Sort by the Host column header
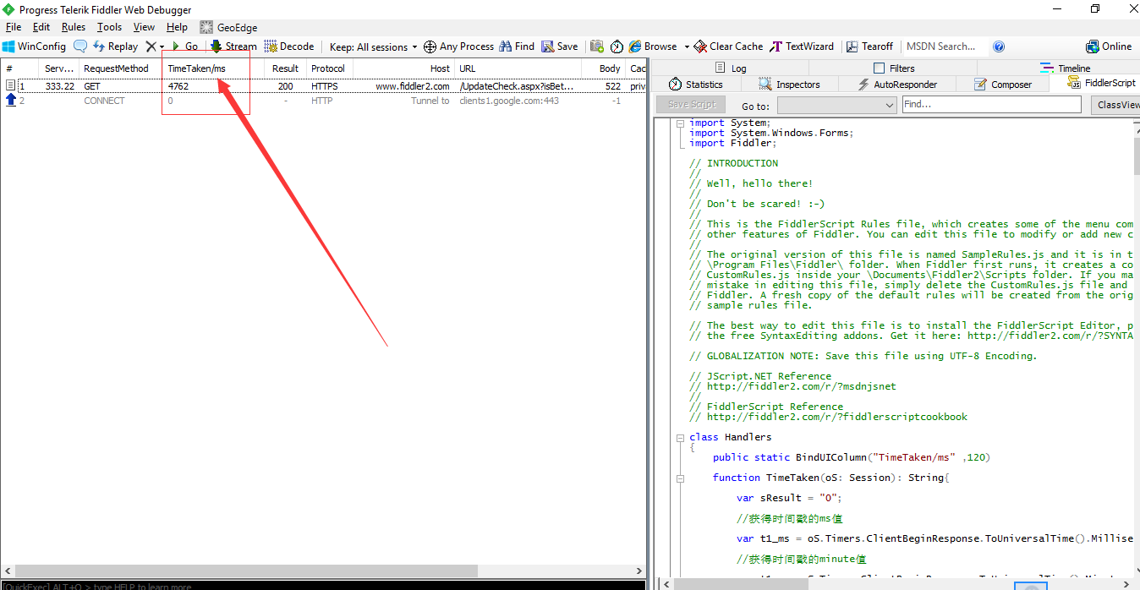1140x590 pixels. pyautogui.click(x=403, y=68)
